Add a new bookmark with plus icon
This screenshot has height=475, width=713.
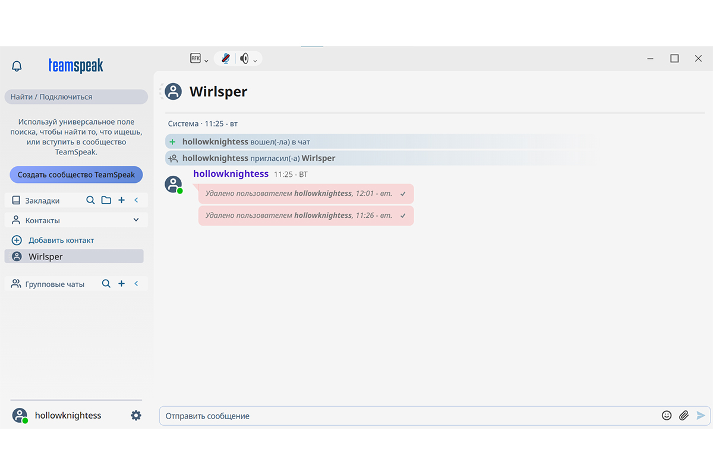point(121,200)
